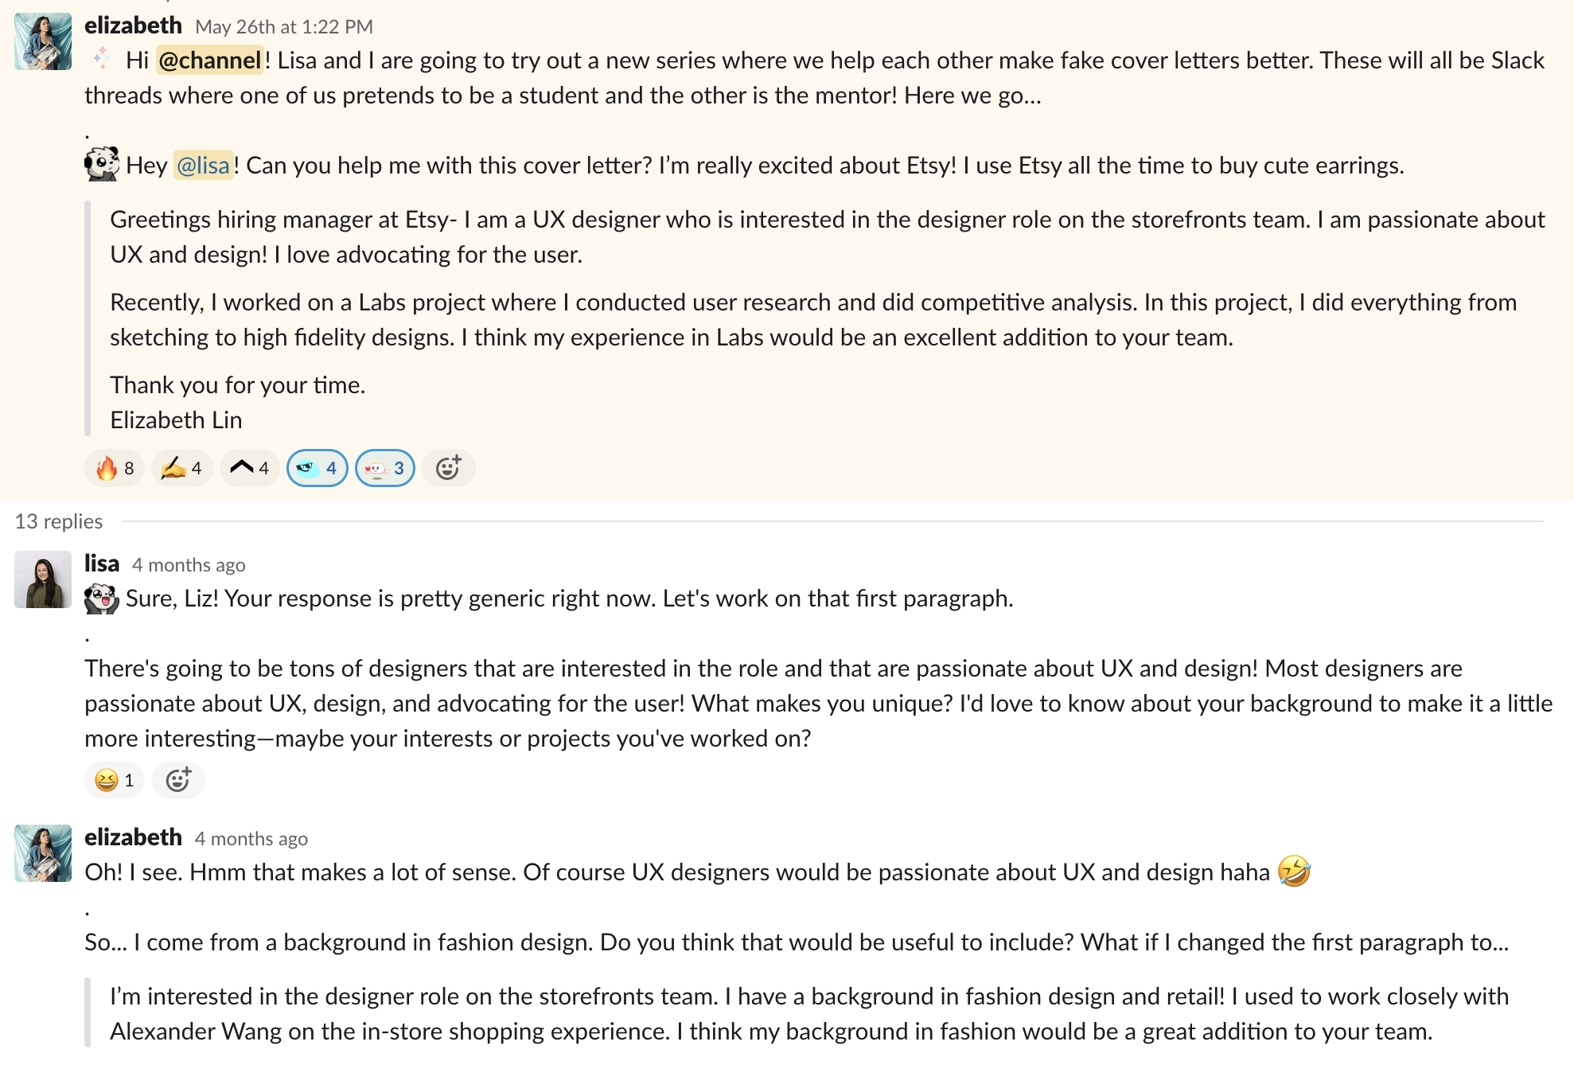Click elizabeth's username on the original post
Image resolution: width=1574 pixels, height=1065 pixels.
[x=133, y=26]
